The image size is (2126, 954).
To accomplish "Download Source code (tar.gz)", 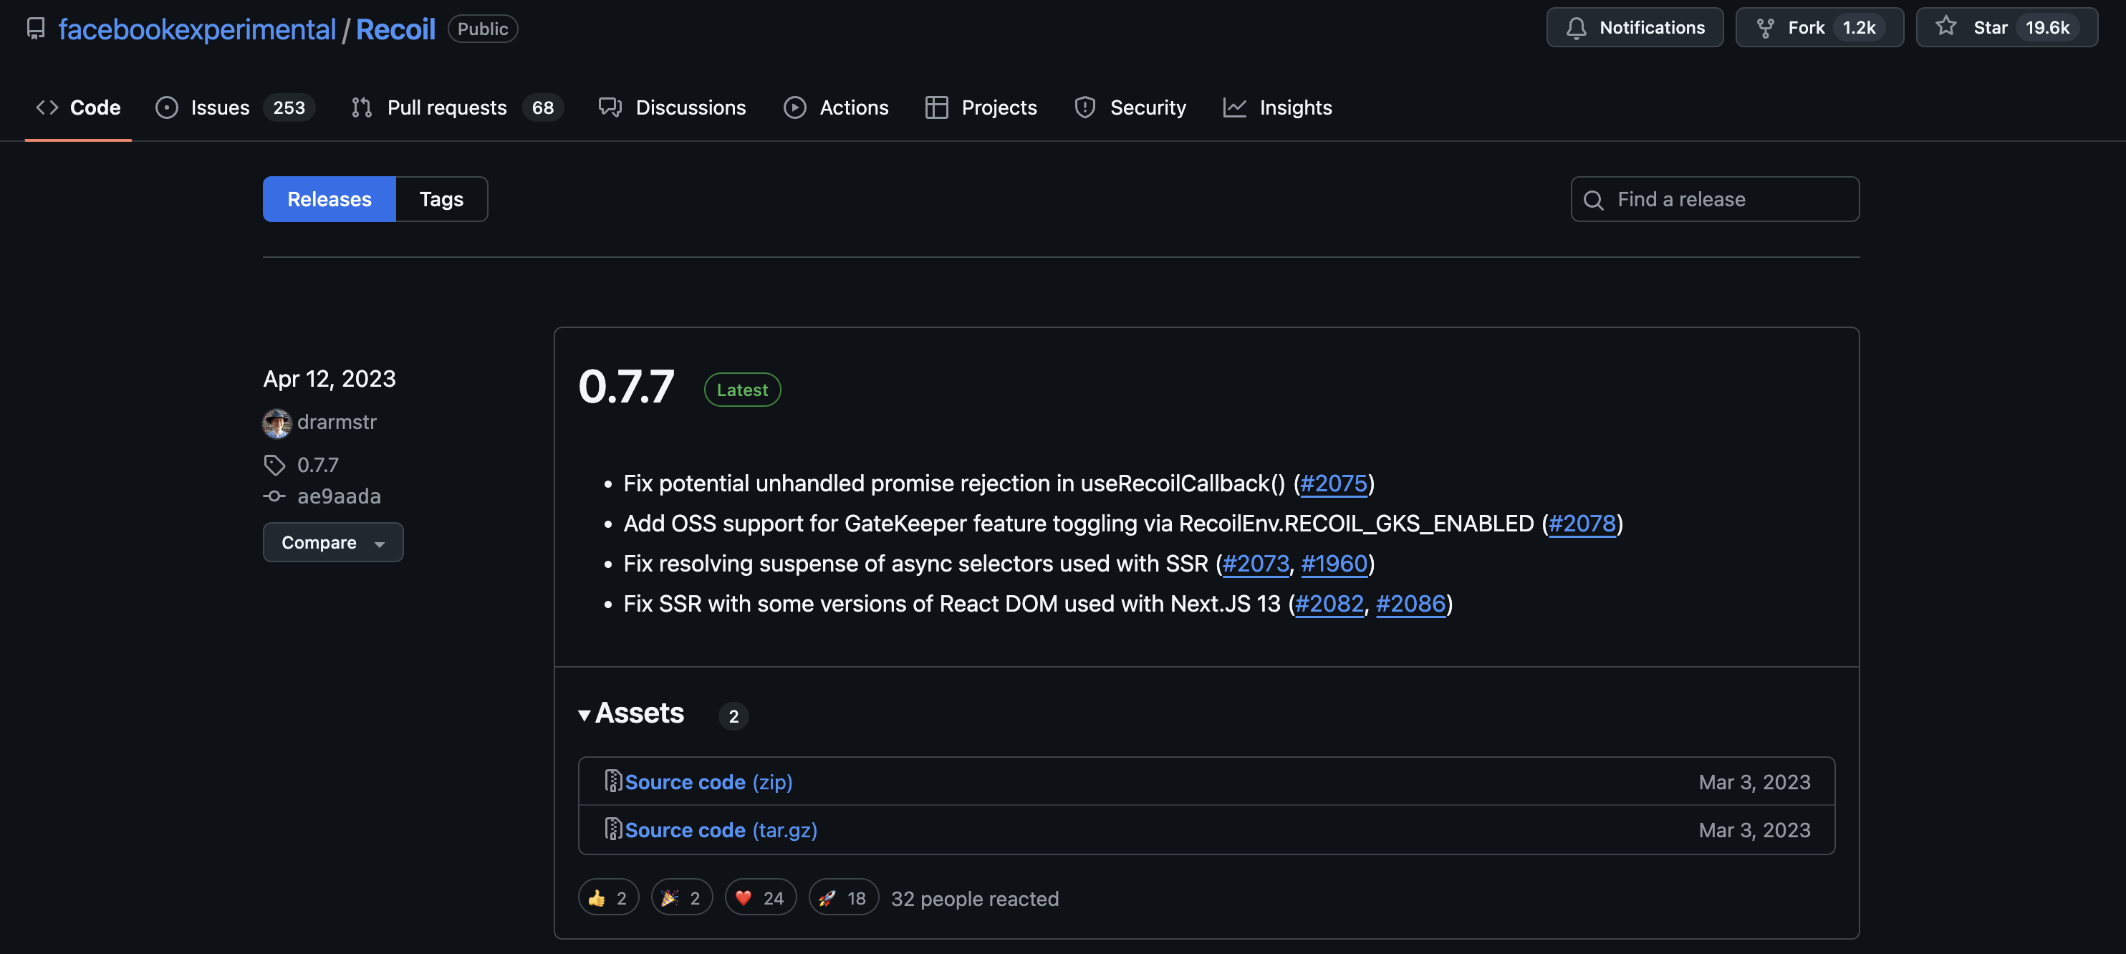I will tap(720, 830).
